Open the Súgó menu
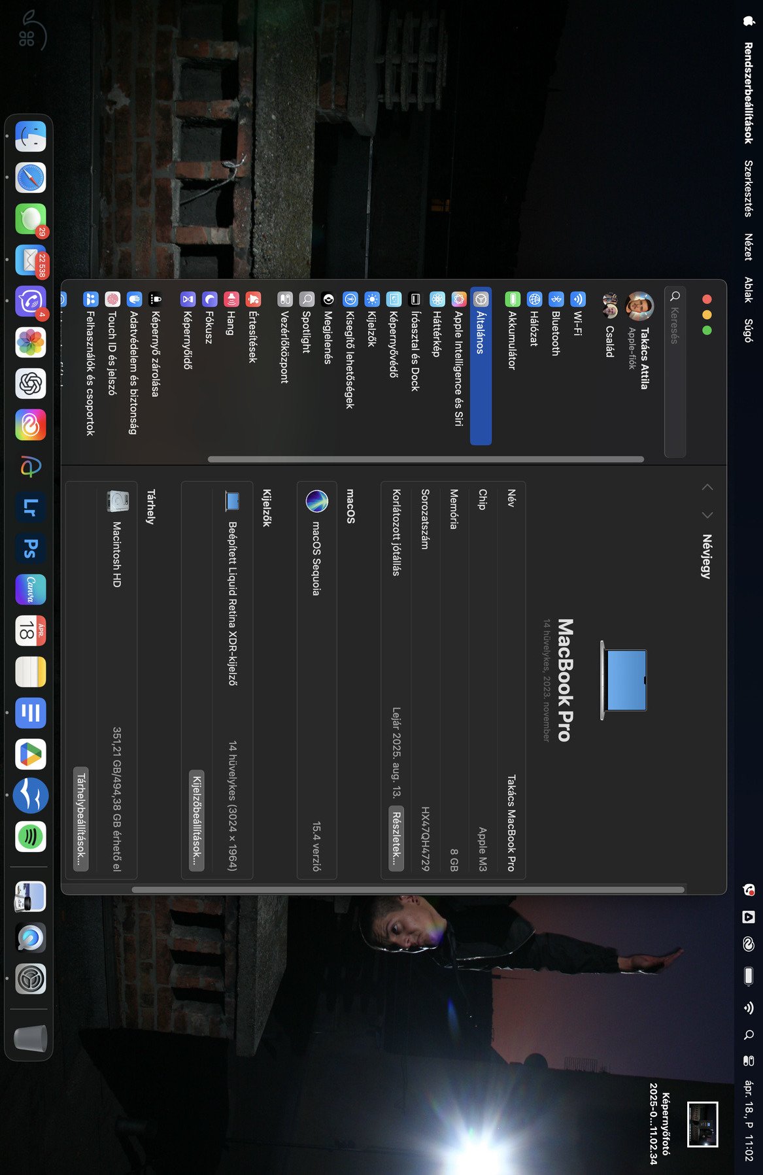Viewport: 763px width, 1175px height. coord(749,330)
